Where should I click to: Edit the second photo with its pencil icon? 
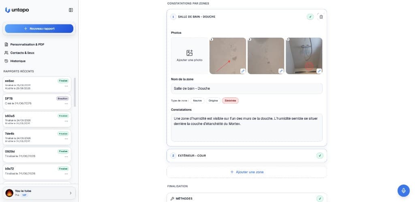click(281, 71)
